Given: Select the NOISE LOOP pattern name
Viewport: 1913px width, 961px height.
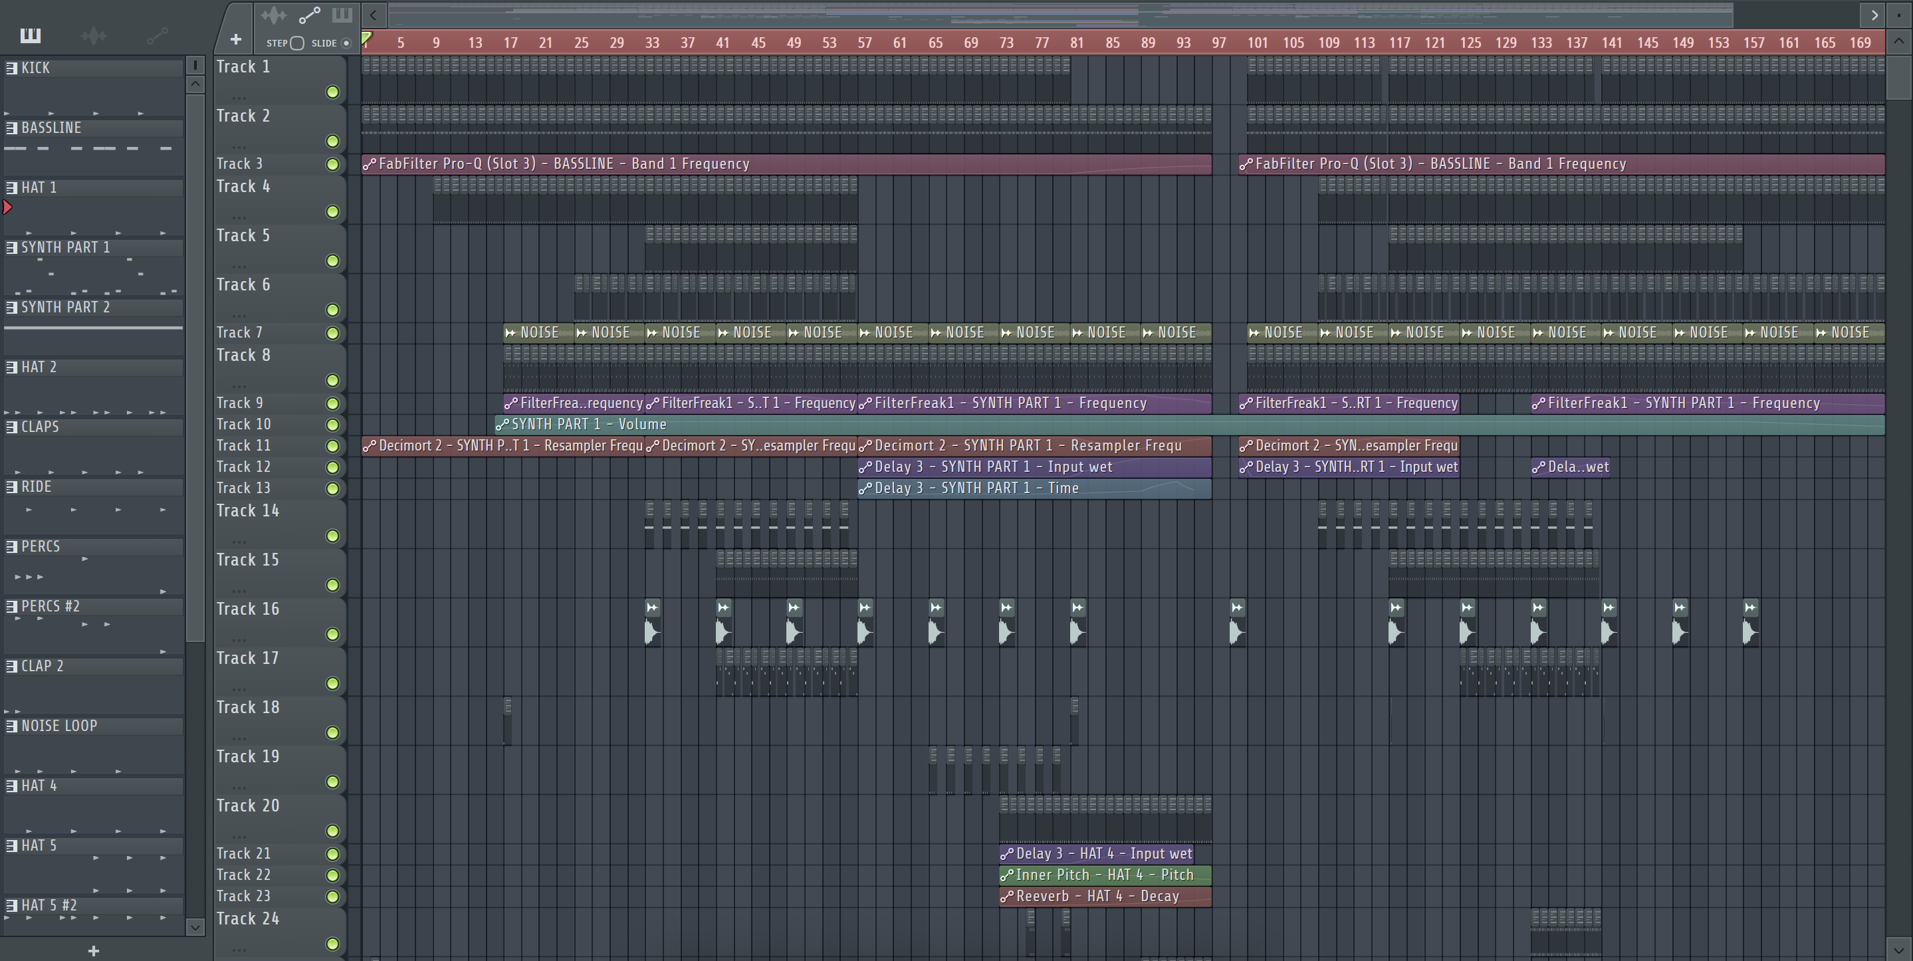Looking at the screenshot, I should 59,726.
